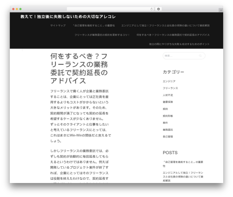This screenshot has height=197, width=233.
Task: Maximize window with the green button
Action: coord(21,9)
